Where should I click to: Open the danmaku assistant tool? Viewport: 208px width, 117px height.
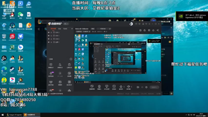[51, 66]
